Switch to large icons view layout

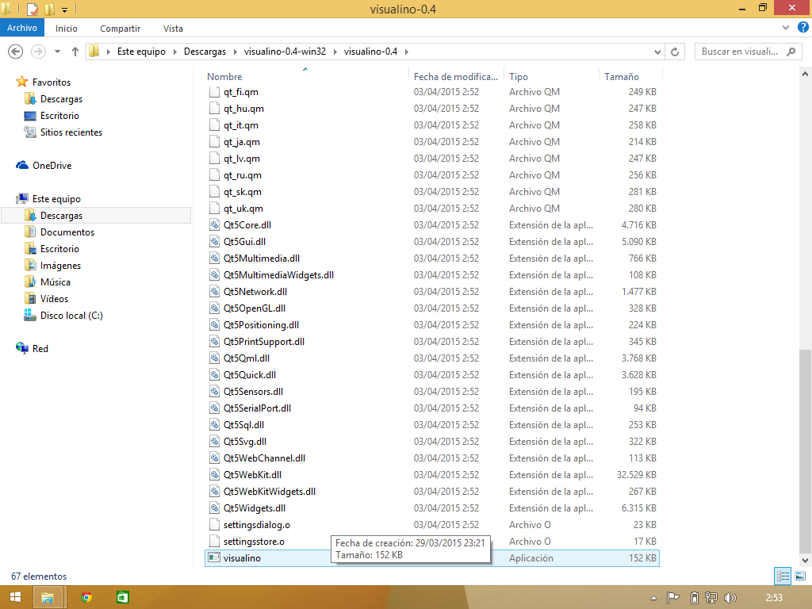(x=800, y=576)
